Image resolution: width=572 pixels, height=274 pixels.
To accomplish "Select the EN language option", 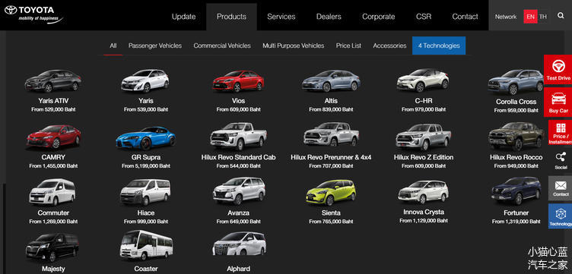I will (x=530, y=17).
